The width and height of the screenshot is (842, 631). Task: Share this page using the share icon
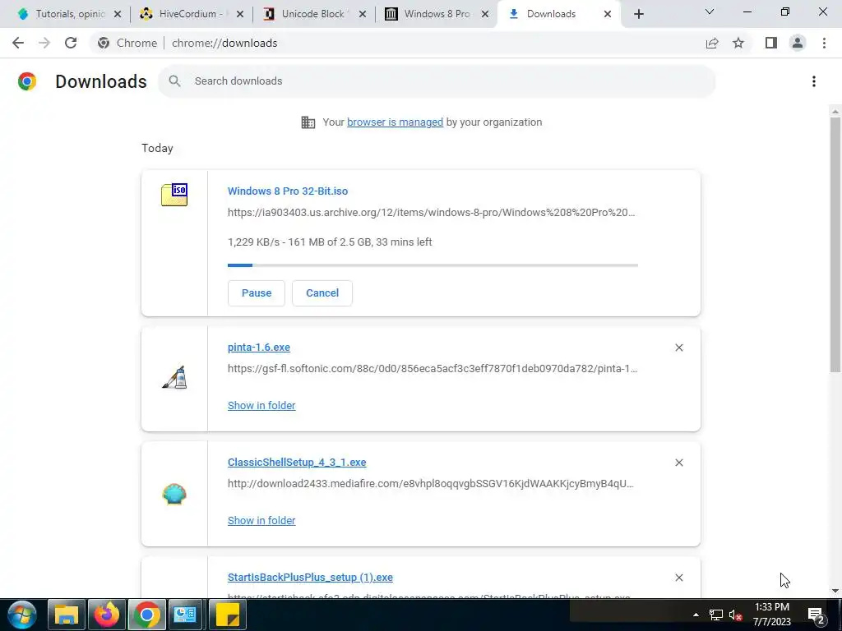[x=712, y=43]
